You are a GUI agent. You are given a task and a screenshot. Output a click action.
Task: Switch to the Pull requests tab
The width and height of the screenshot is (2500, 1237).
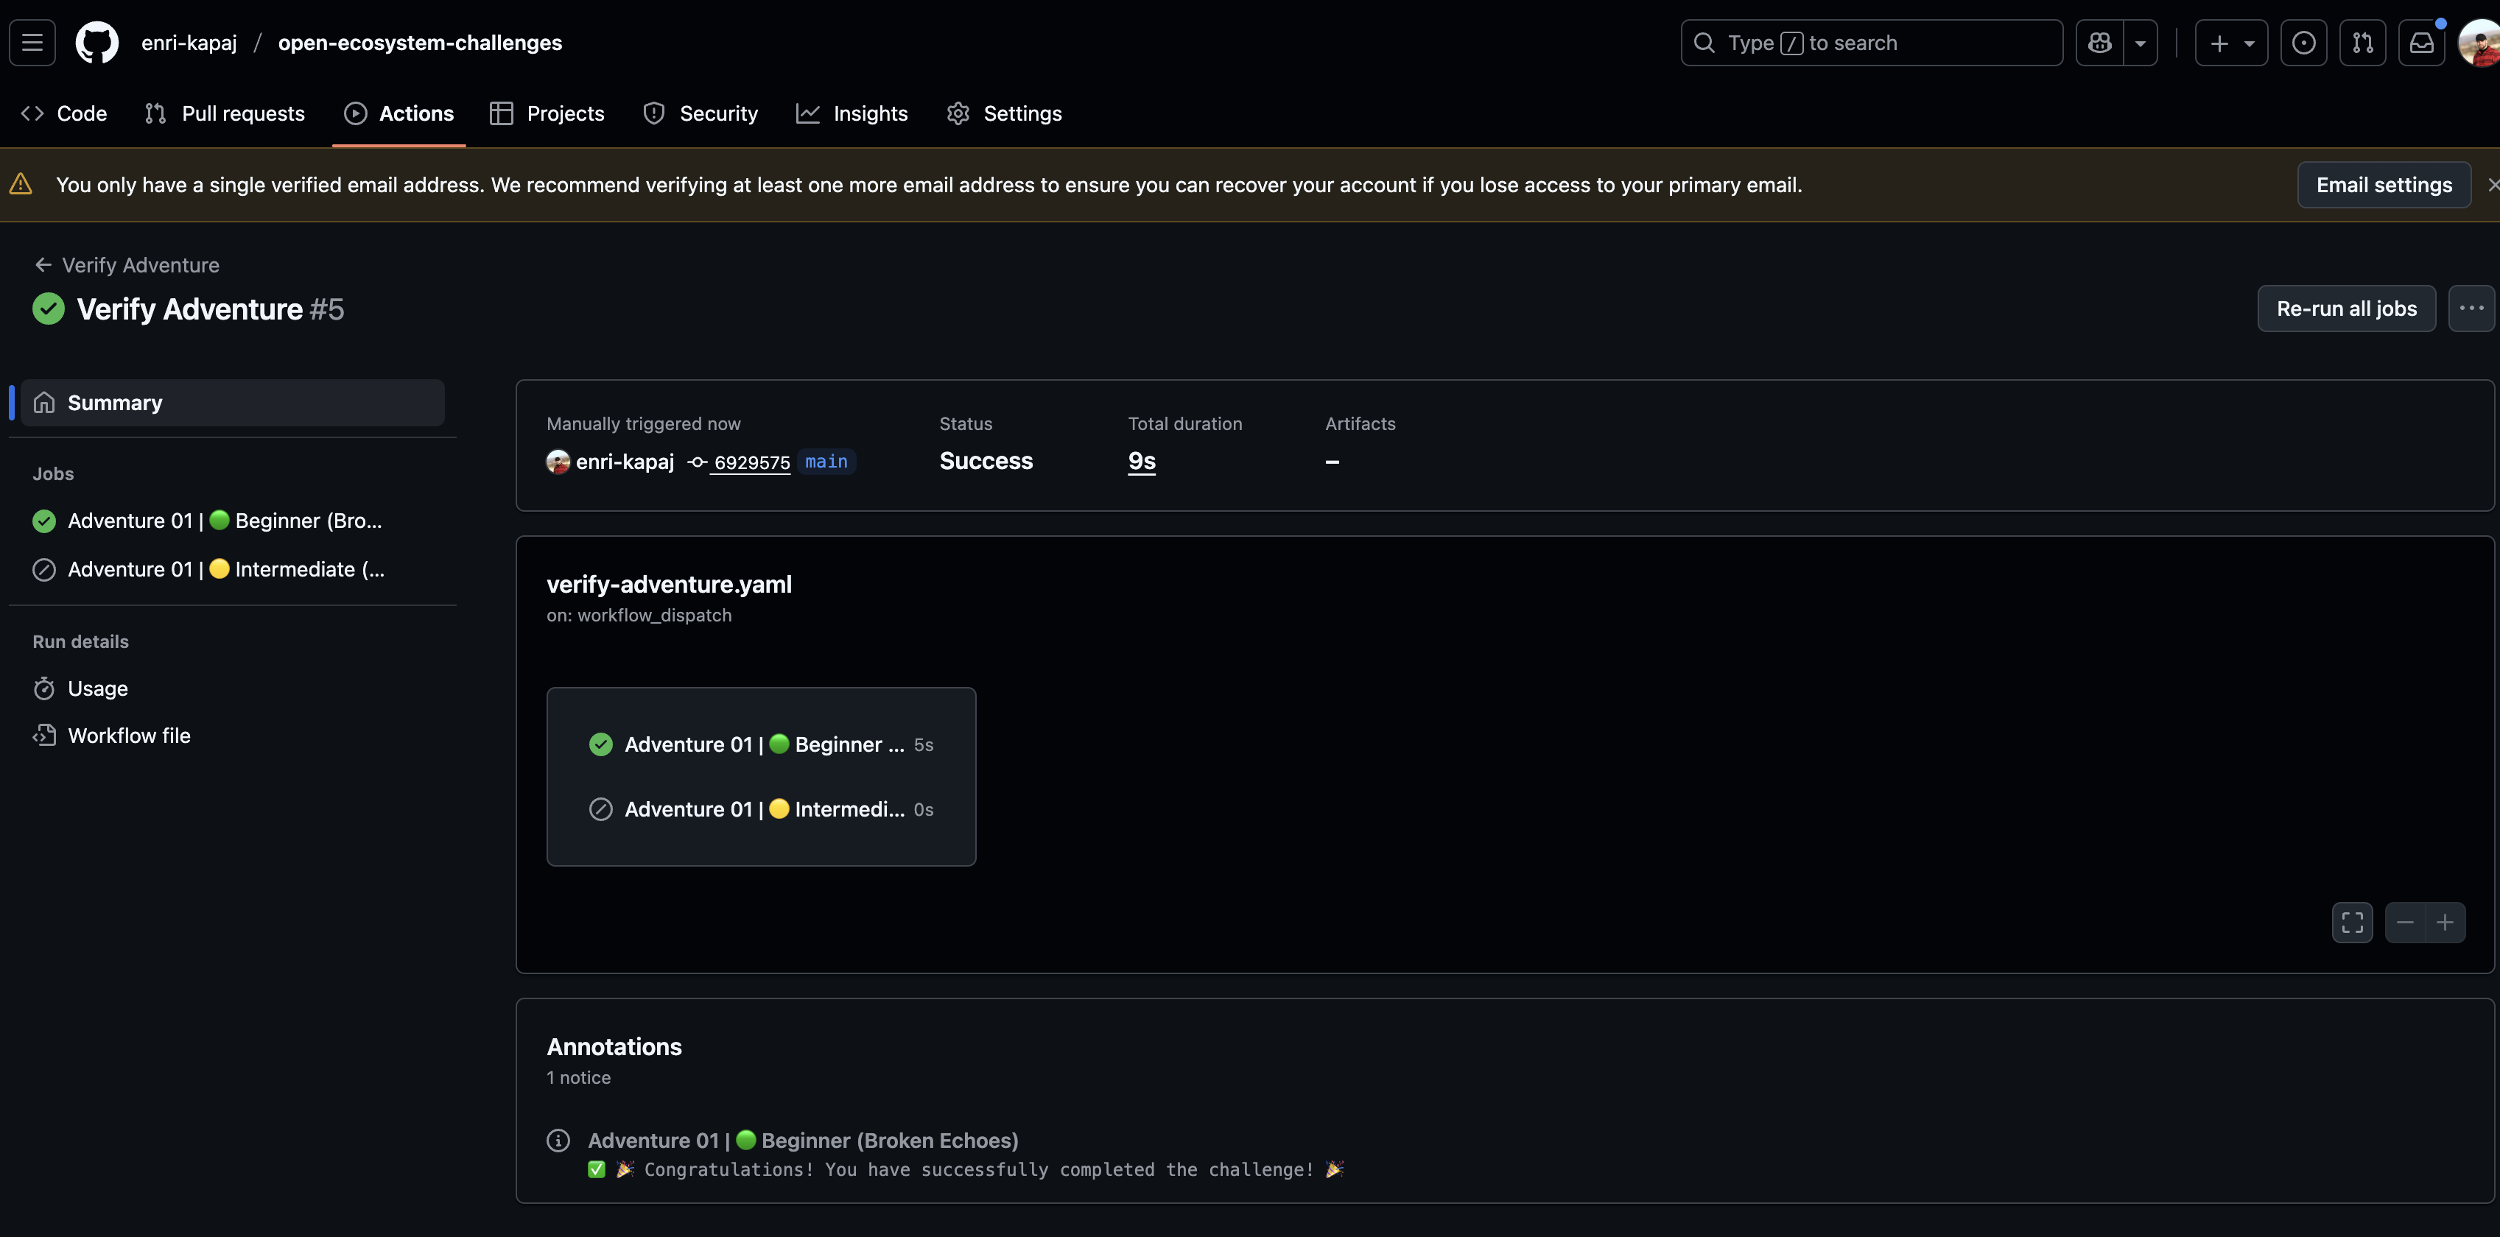[224, 113]
